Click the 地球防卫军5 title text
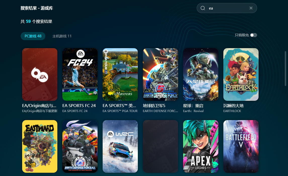The image size is (288, 176). coord(154,106)
